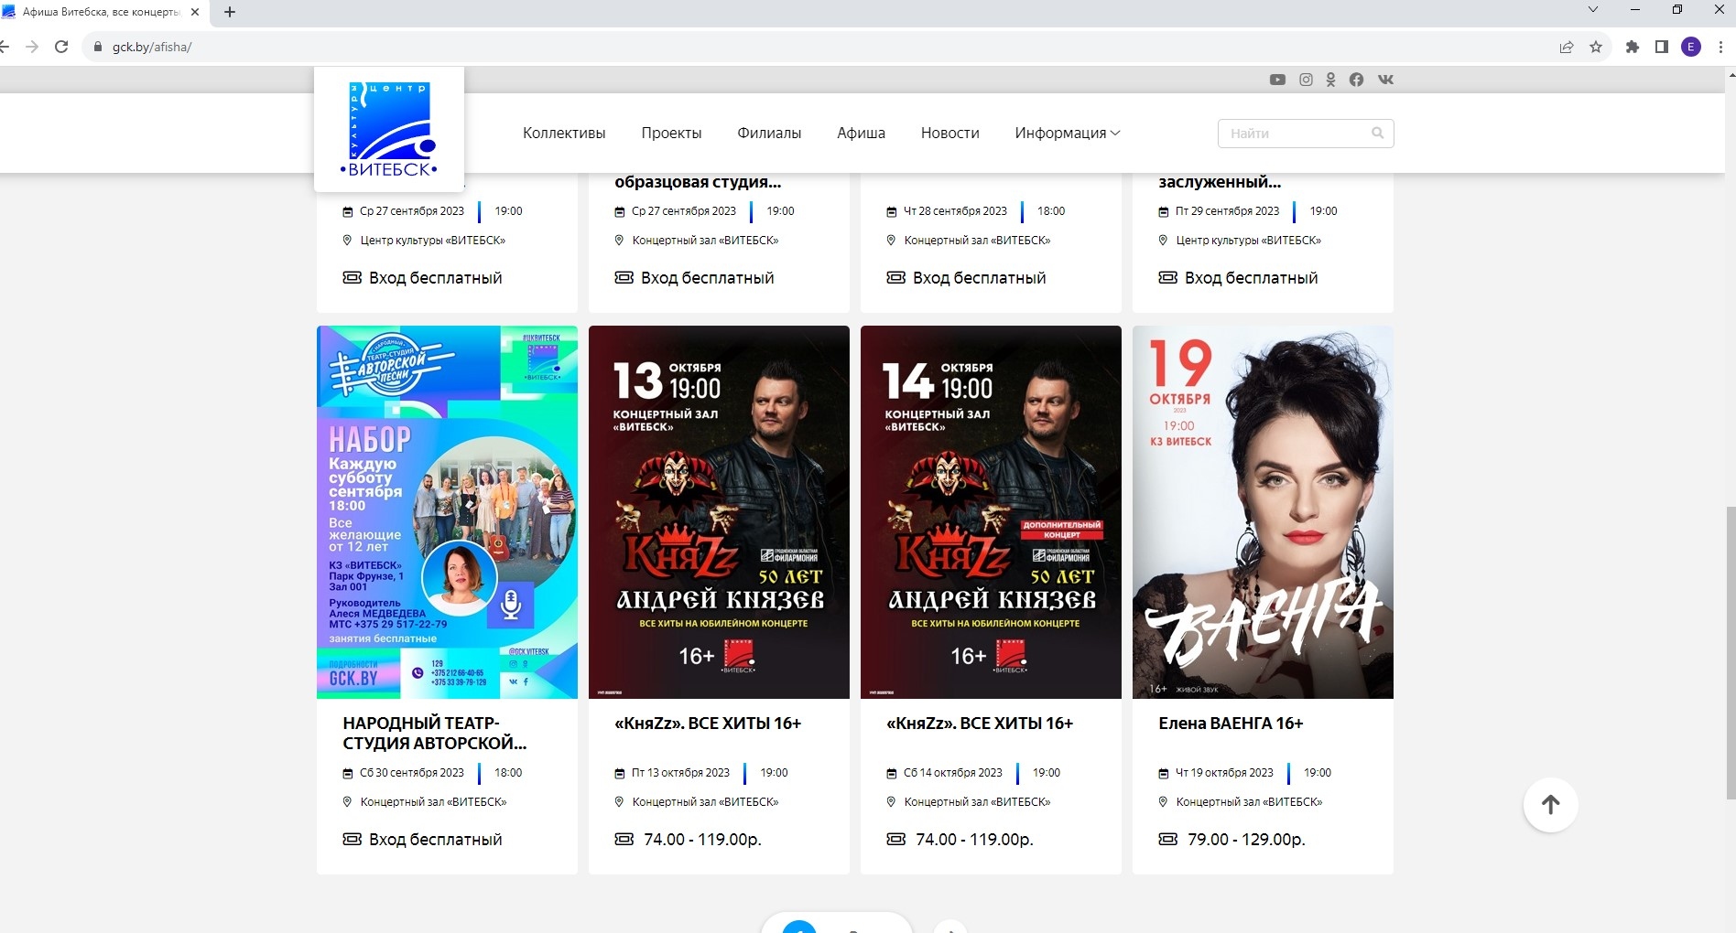
Task: Share this page icon in address bar
Action: (x=1567, y=47)
